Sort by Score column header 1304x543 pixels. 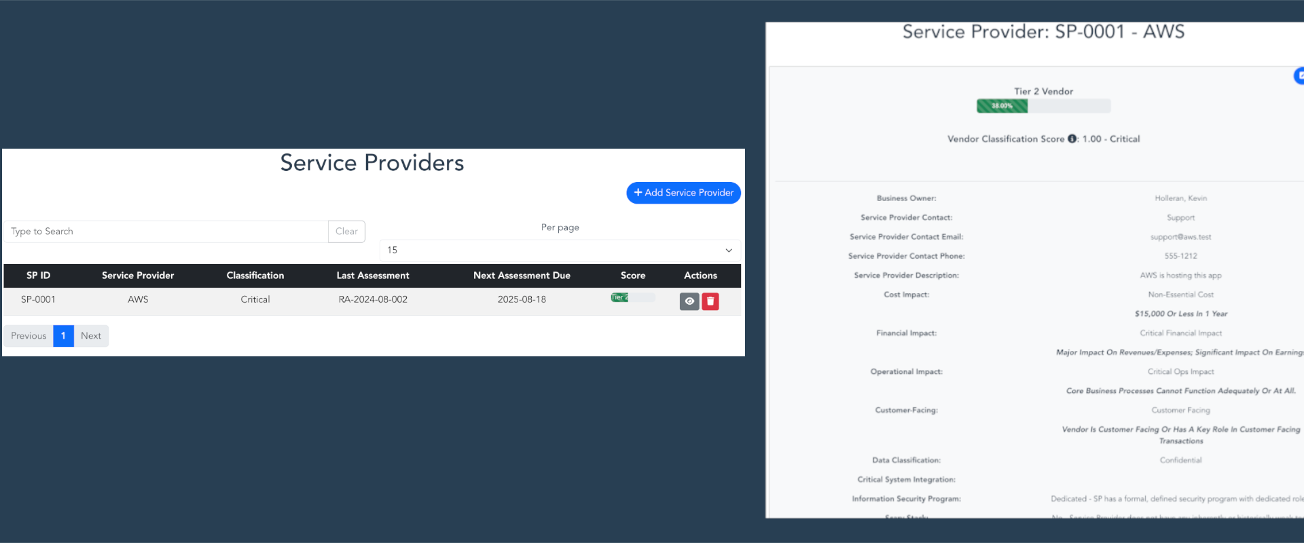633,276
